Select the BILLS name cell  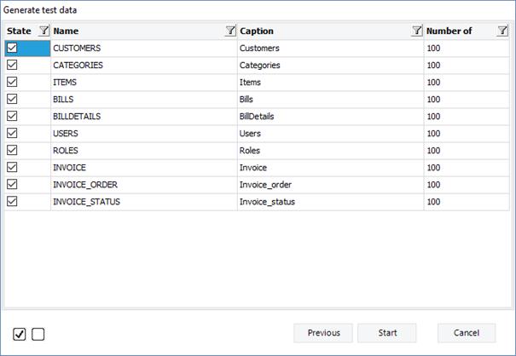pos(144,100)
